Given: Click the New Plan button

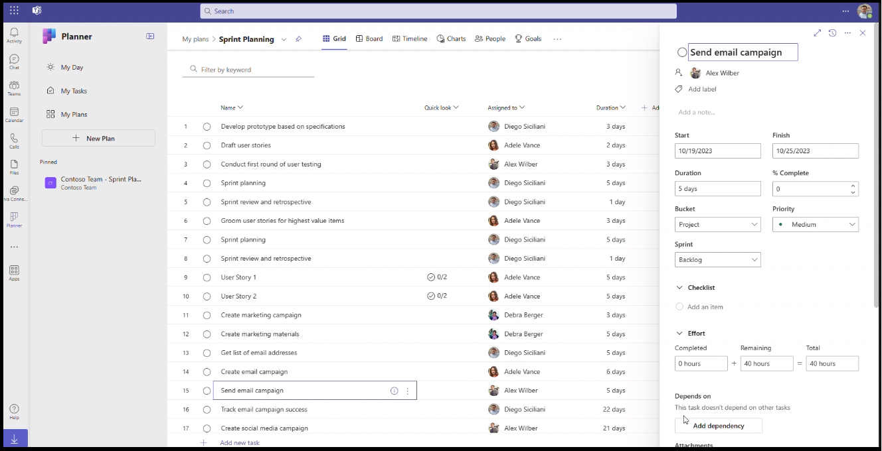Looking at the screenshot, I should (98, 138).
